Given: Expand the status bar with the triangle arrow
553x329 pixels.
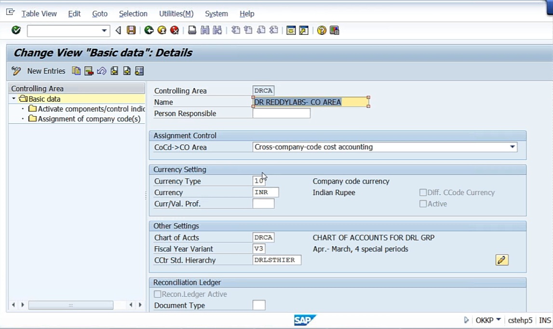Looking at the screenshot, I should pyautogui.click(x=466, y=320).
